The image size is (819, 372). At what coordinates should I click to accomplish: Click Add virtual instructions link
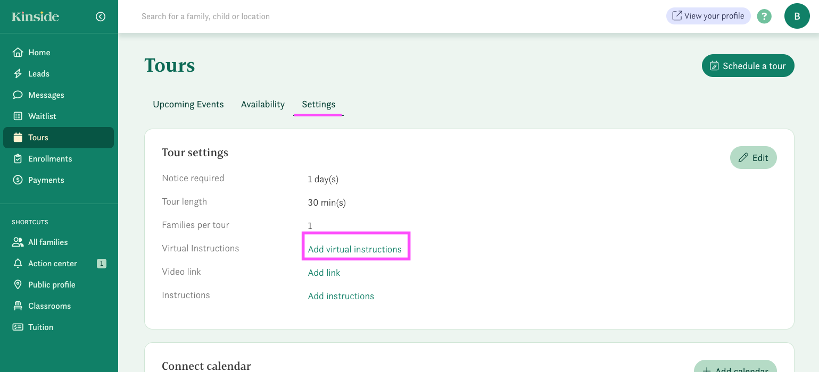[354, 249]
